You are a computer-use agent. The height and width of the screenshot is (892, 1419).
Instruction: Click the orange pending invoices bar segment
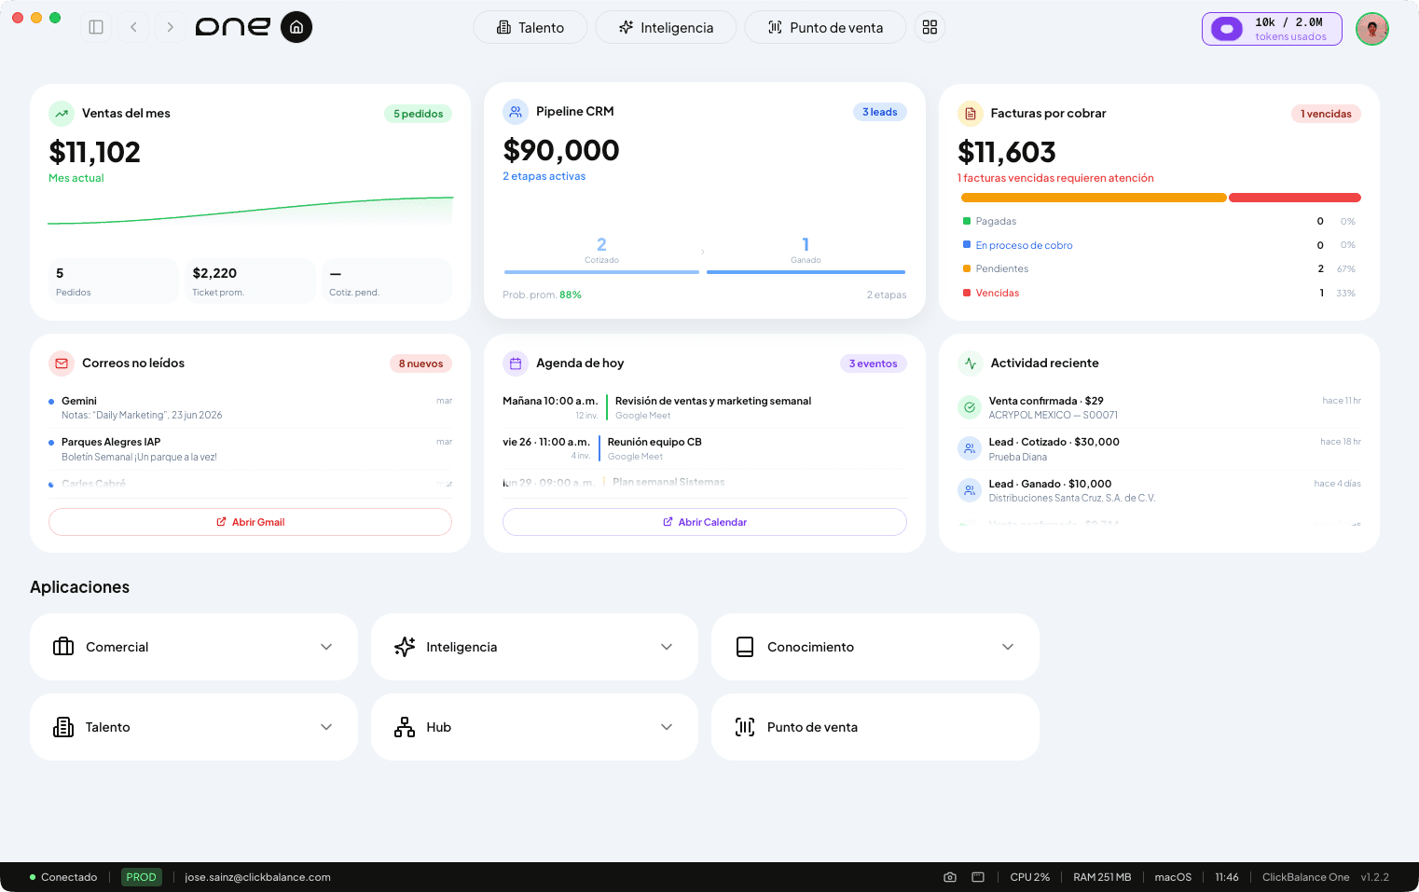point(1094,198)
